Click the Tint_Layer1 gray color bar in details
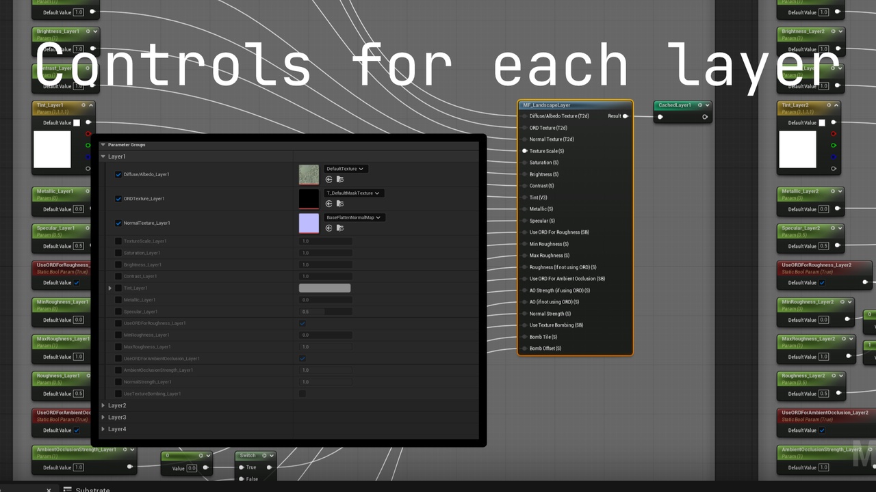The width and height of the screenshot is (876, 492). [x=325, y=288]
